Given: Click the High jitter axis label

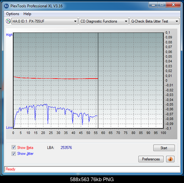Looking at the screenshot, I should [x=9, y=35].
